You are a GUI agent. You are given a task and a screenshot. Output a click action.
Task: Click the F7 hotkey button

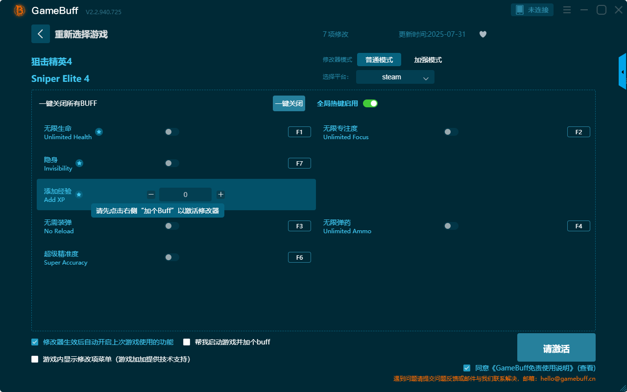[299, 163]
